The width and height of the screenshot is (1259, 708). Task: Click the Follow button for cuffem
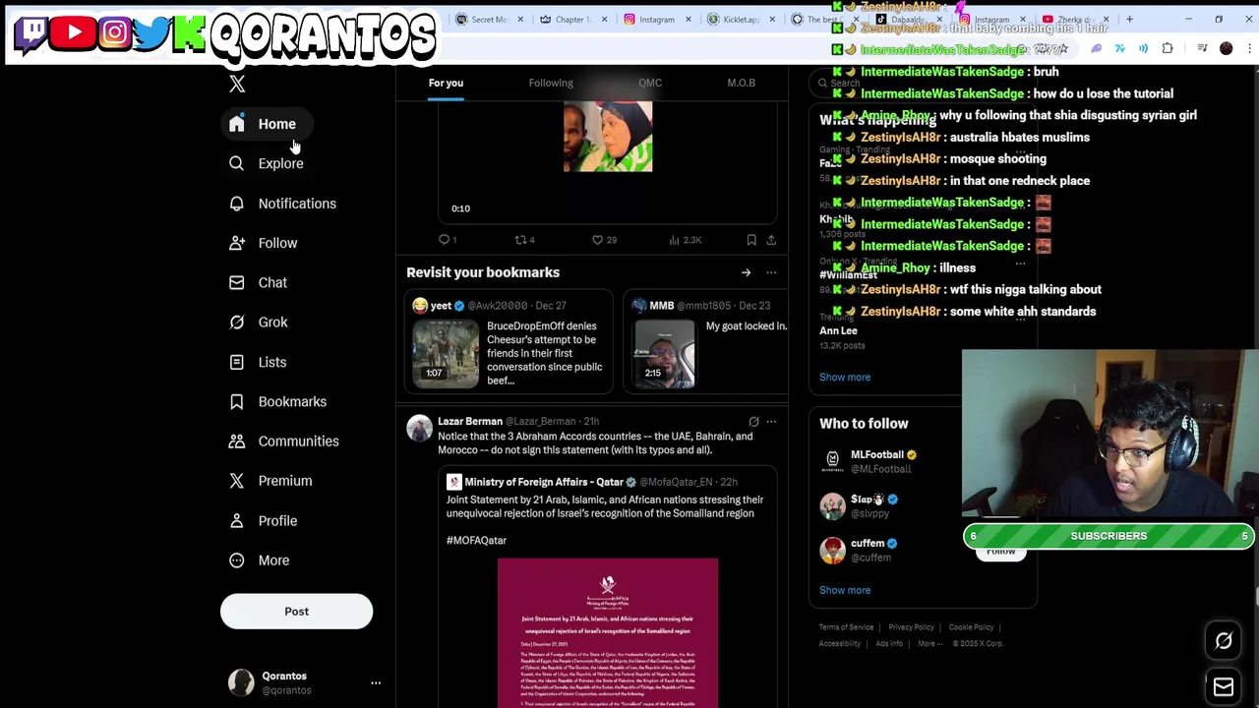1000,552
